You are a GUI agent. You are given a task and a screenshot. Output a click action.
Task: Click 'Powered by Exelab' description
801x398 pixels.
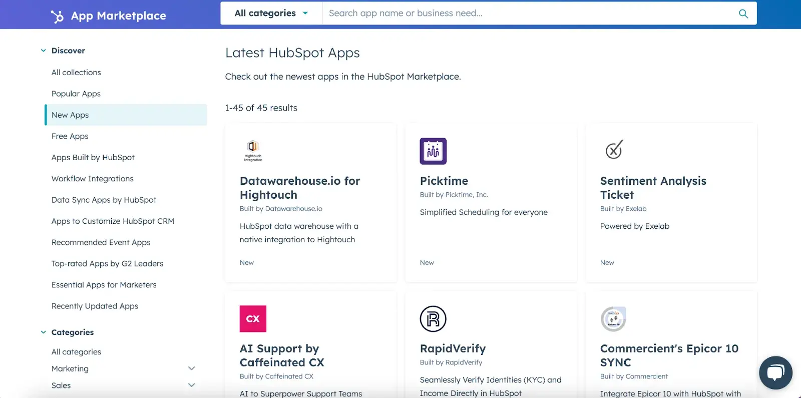635,226
